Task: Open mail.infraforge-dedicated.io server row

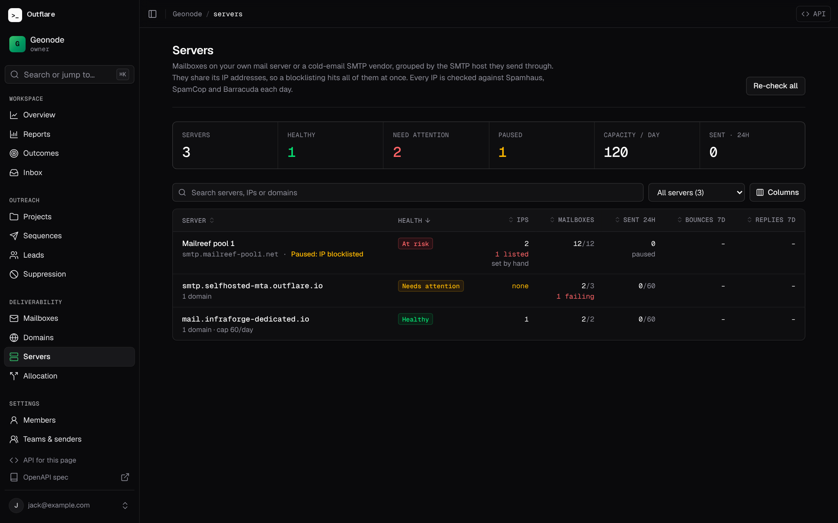Action: [x=488, y=324]
